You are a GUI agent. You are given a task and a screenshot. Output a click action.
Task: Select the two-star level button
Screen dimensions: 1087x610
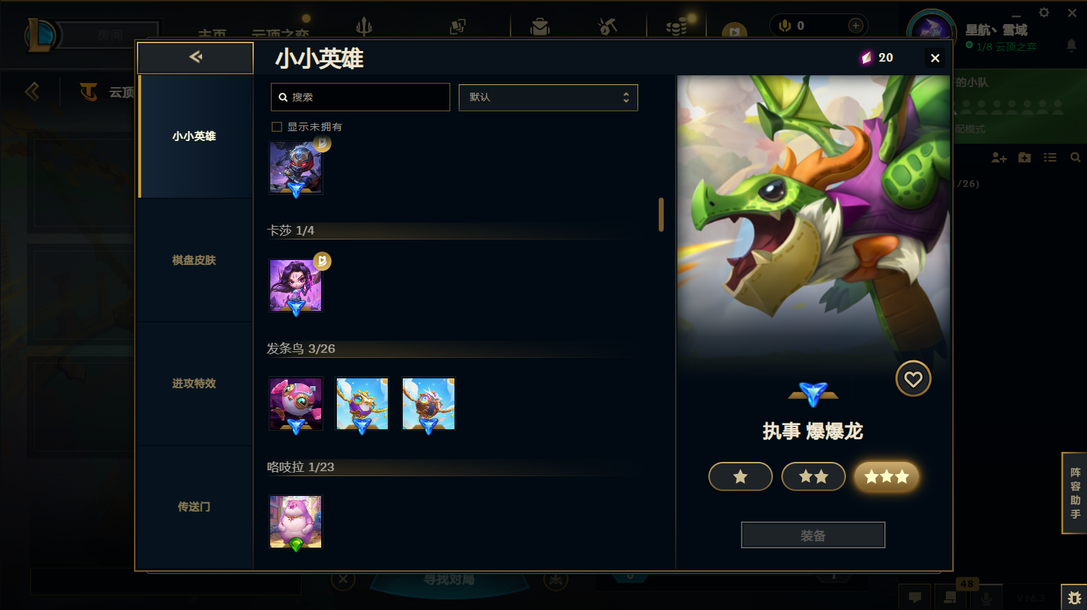(x=813, y=476)
